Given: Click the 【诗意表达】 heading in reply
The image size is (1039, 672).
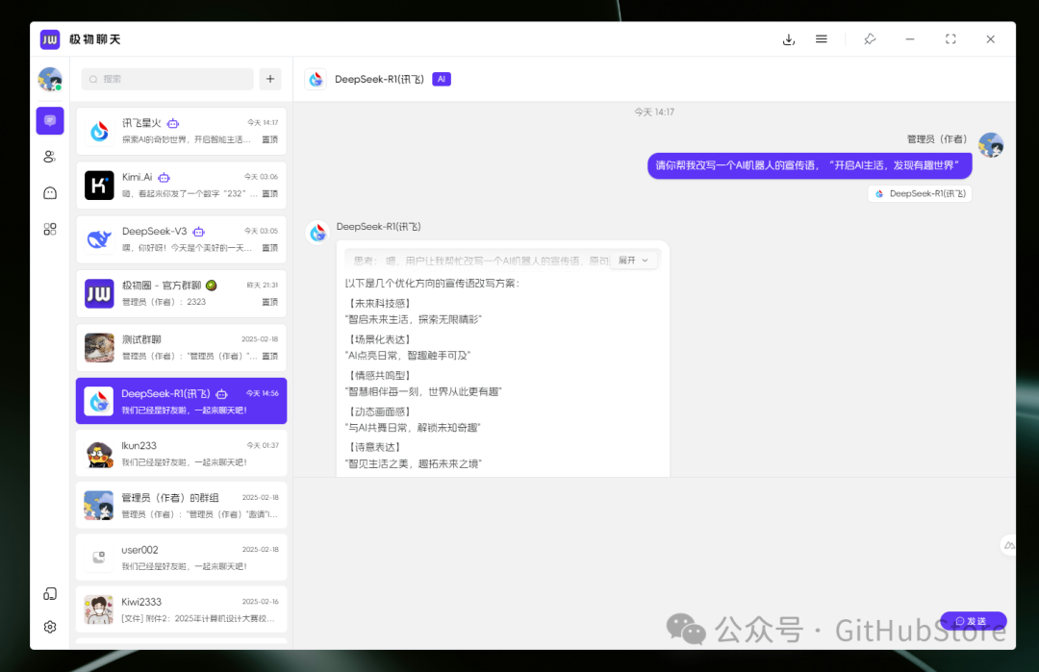Looking at the screenshot, I should 374,447.
